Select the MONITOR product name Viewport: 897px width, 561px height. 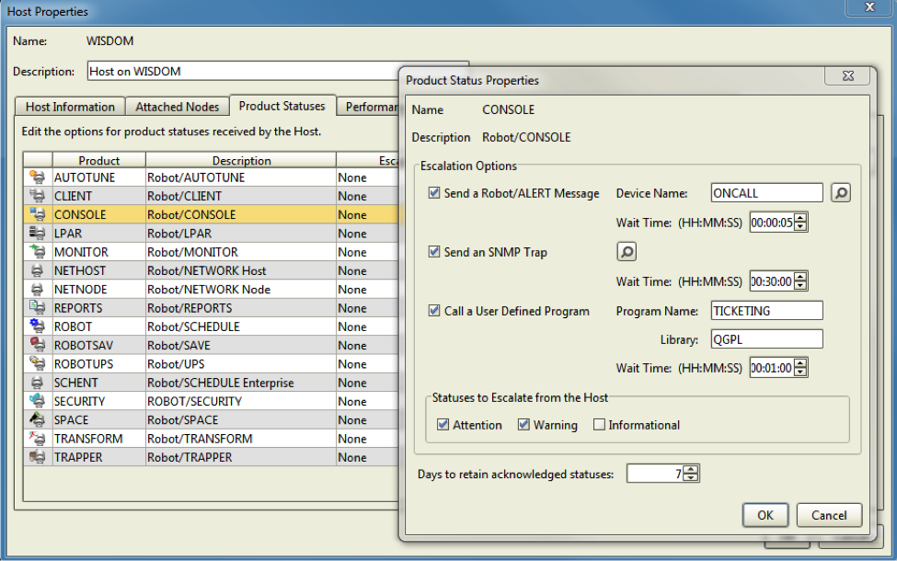pyautogui.click(x=81, y=252)
